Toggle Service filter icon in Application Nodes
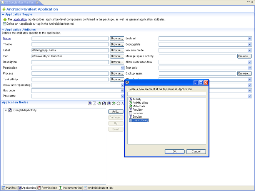The width and height of the screenshot is (255, 191). click(90, 103)
